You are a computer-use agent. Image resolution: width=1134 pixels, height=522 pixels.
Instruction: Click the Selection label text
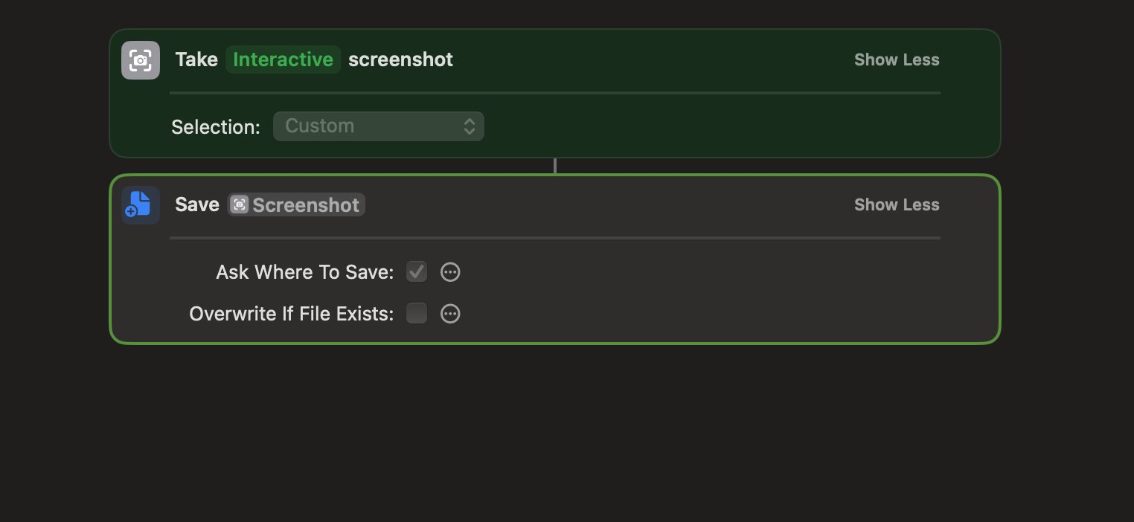(216, 127)
